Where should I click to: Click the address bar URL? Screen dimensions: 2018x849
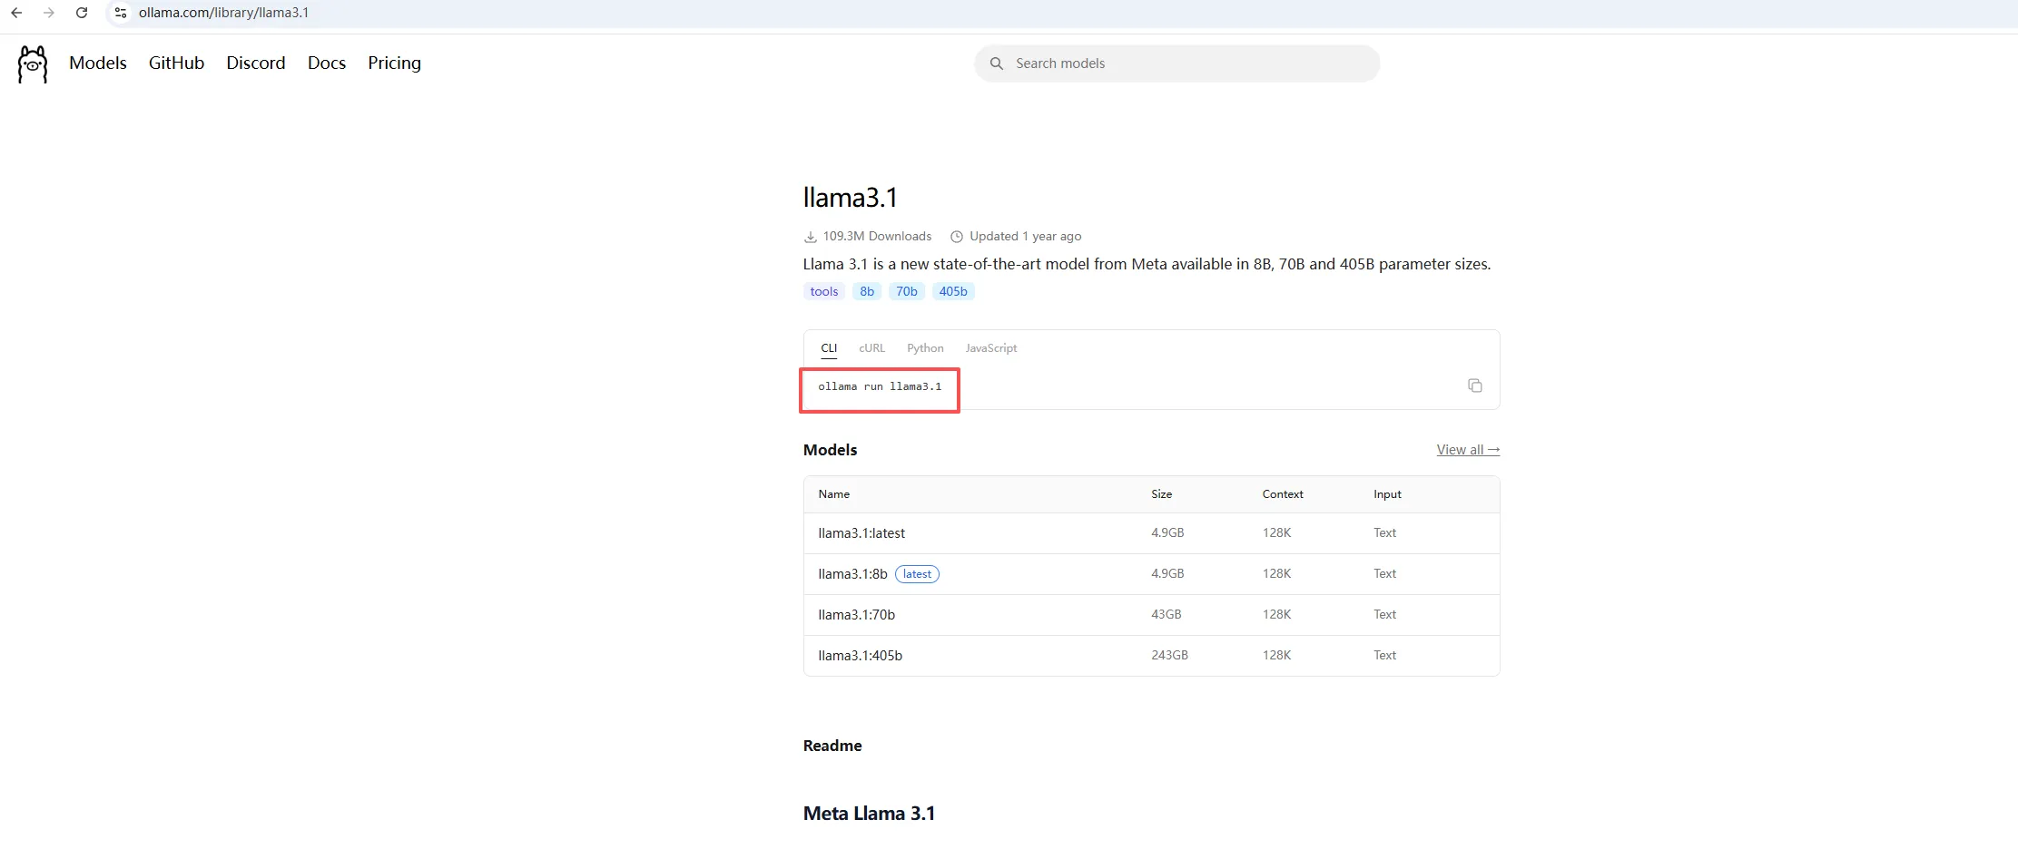223,13
